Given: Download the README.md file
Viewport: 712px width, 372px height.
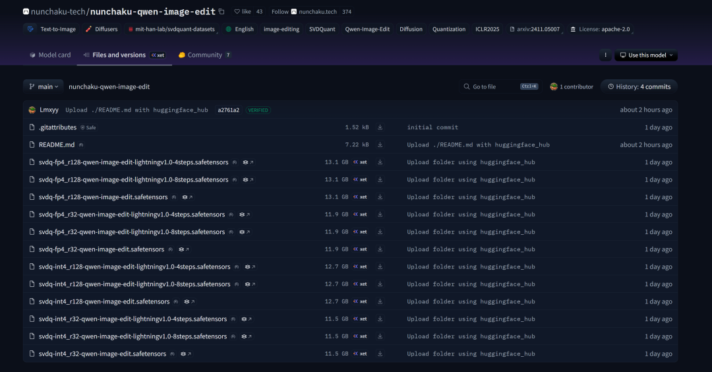Looking at the screenshot, I should pos(380,144).
